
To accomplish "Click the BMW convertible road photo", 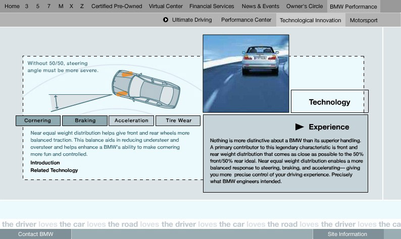I will (x=246, y=74).
